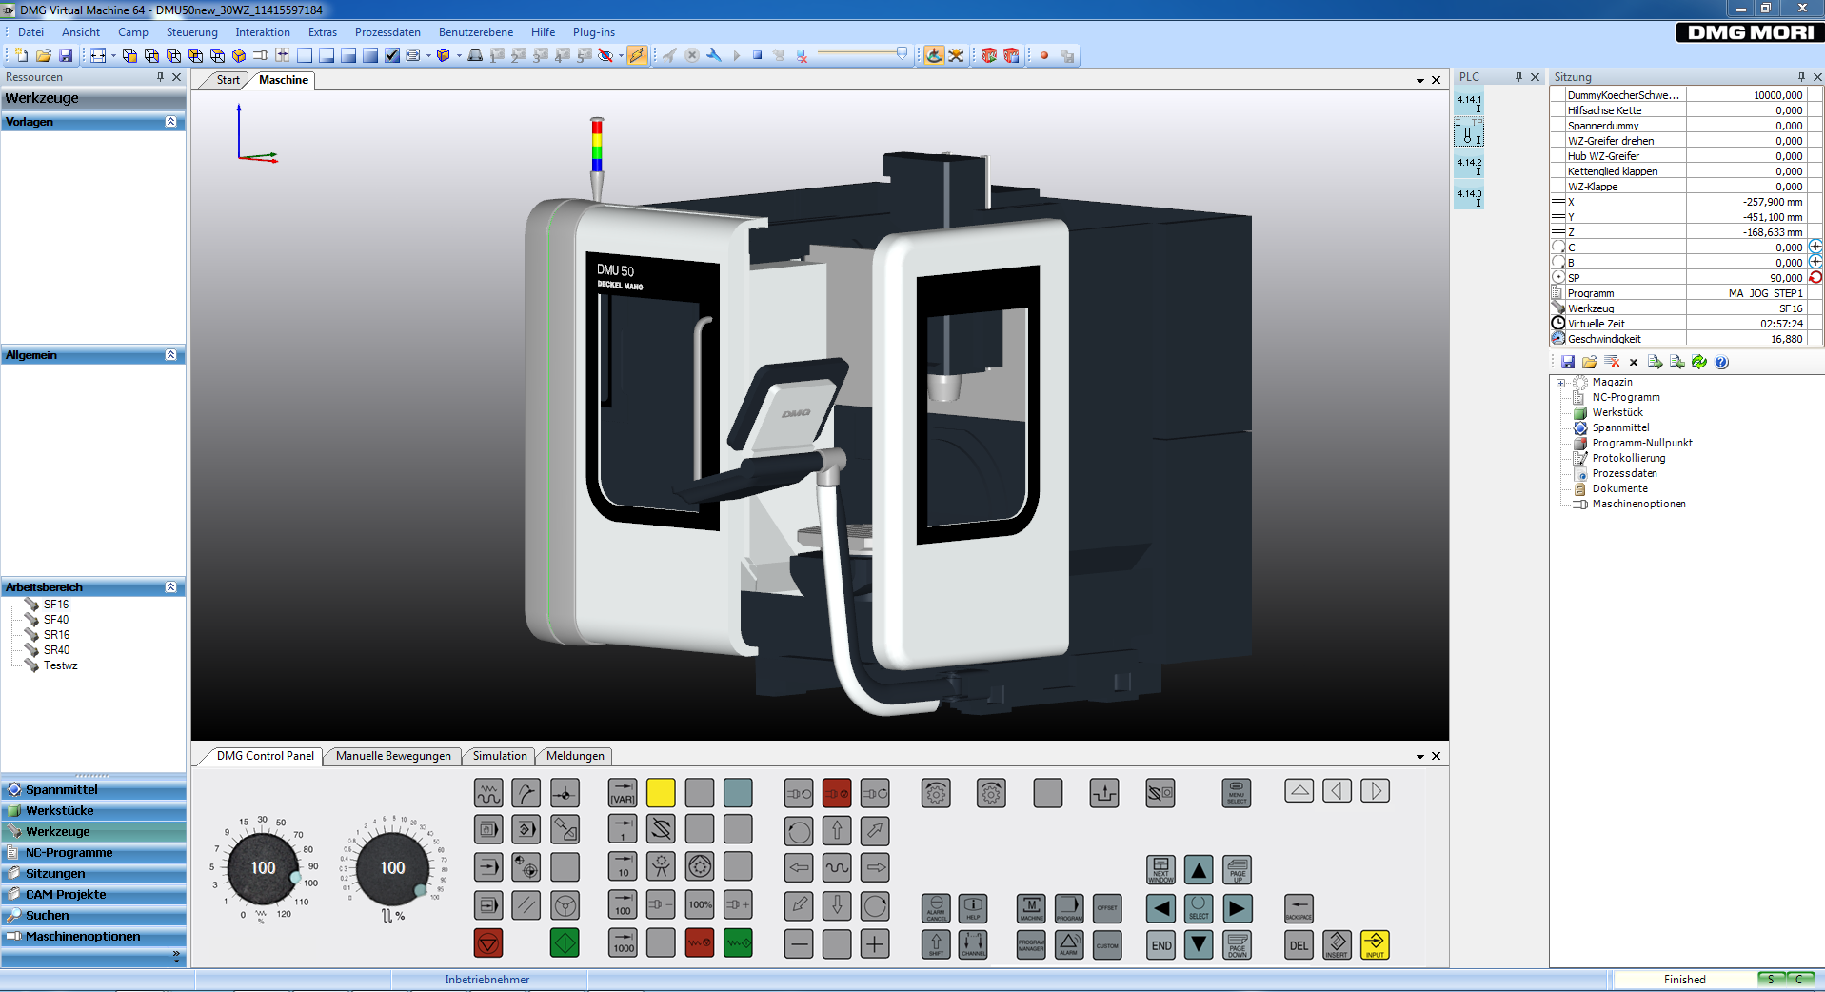Click the refresh icon in Sitzung toolbar

pyautogui.click(x=1699, y=362)
